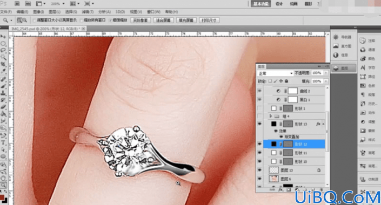Select the Healing Brush tool
The height and width of the screenshot is (205, 381).
tap(3, 79)
